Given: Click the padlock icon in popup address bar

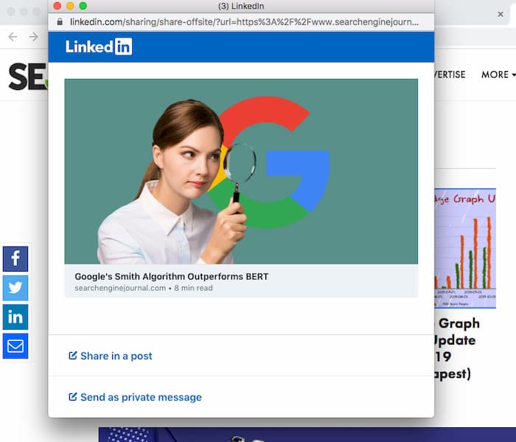Looking at the screenshot, I should click(x=60, y=22).
